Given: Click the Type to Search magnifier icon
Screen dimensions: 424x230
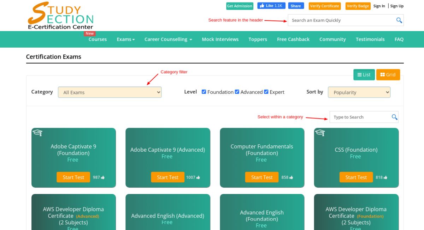Looking at the screenshot, I should pos(394,117).
